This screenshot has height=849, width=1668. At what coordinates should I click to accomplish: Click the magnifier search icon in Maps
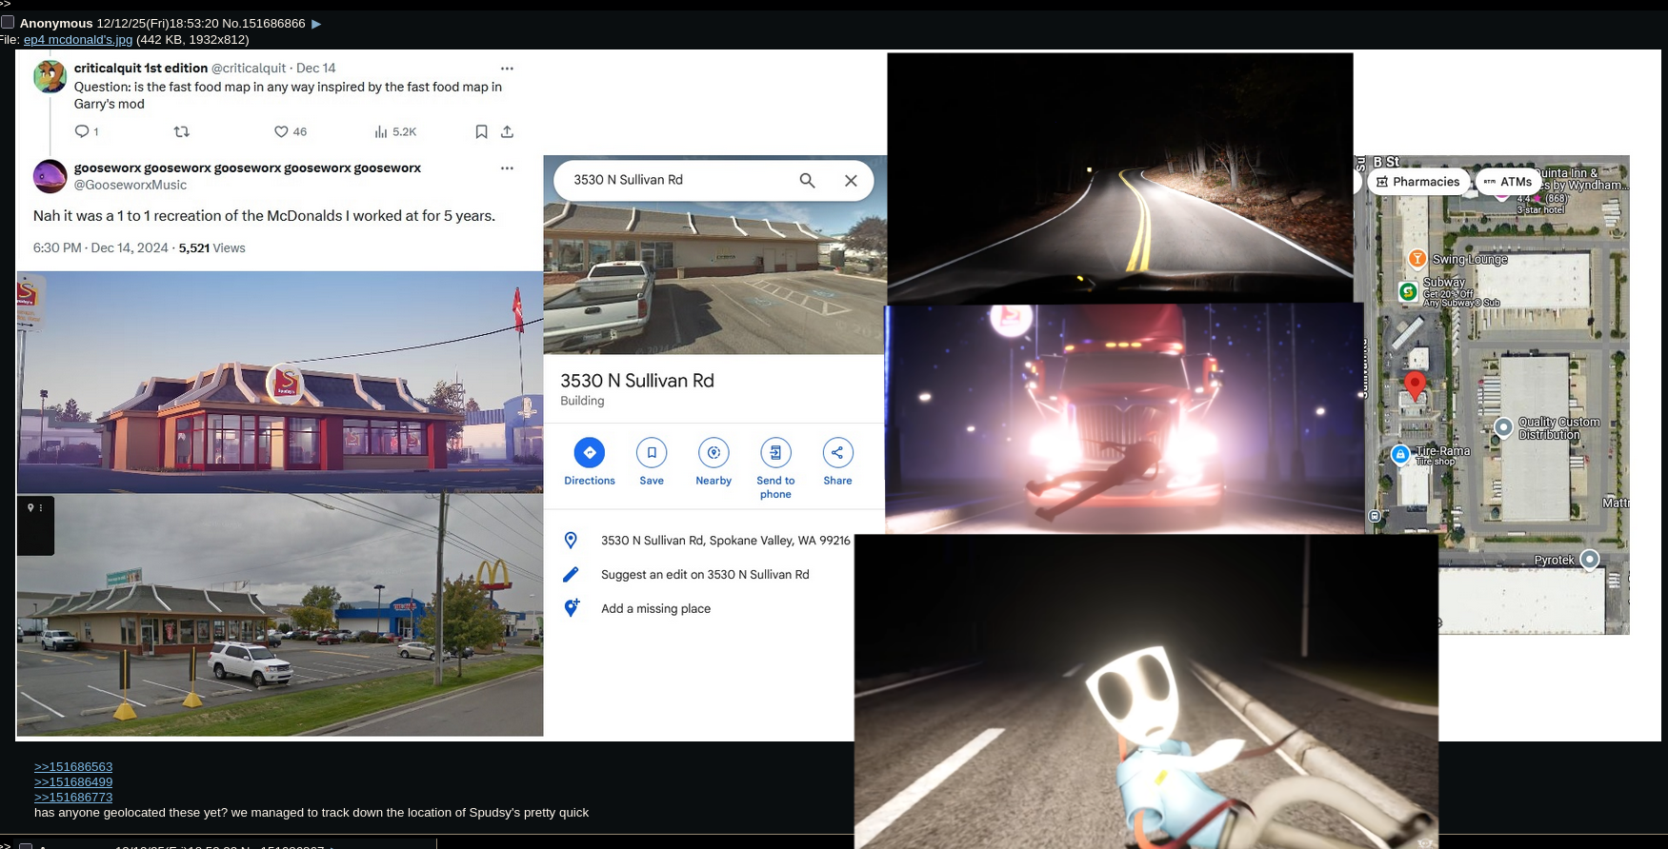pyautogui.click(x=807, y=180)
